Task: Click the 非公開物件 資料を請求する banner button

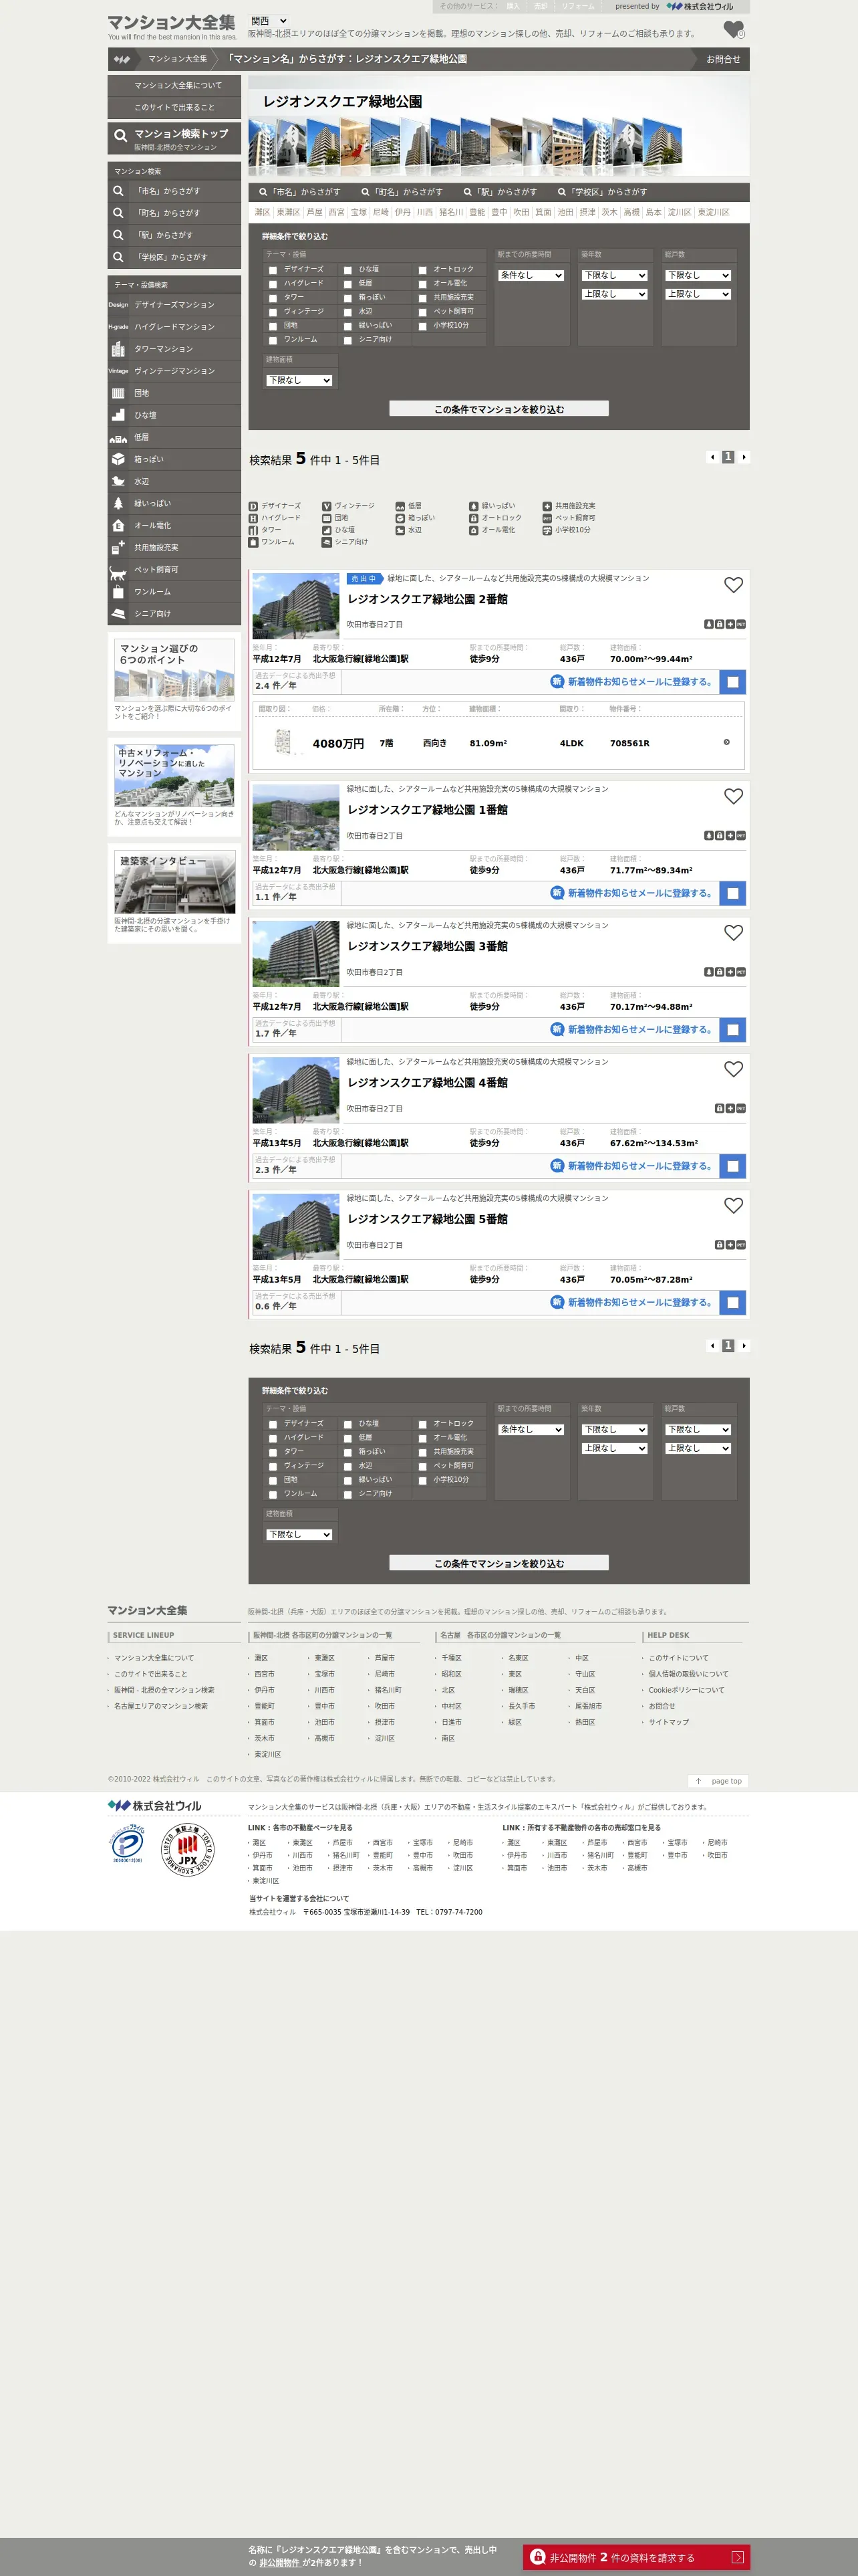Action: (x=636, y=2557)
